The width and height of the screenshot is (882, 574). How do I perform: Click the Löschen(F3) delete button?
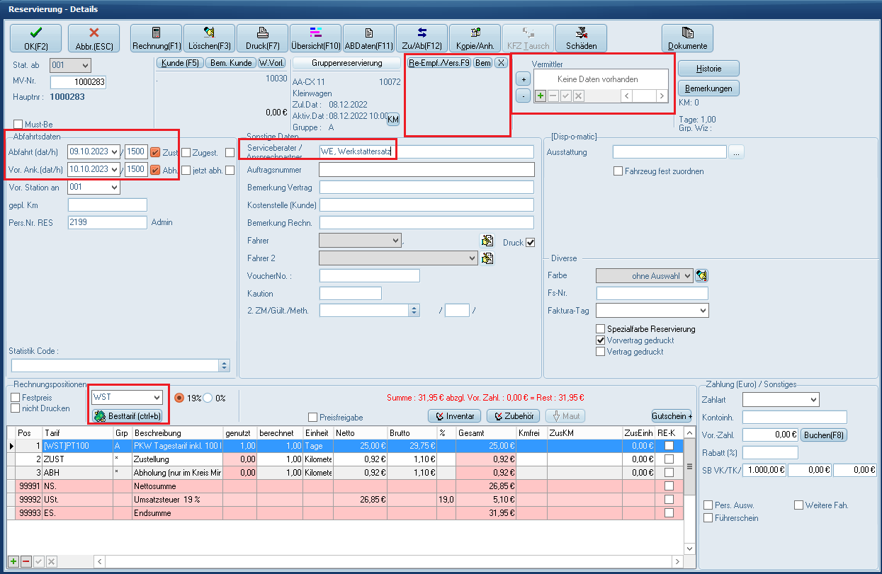click(209, 38)
